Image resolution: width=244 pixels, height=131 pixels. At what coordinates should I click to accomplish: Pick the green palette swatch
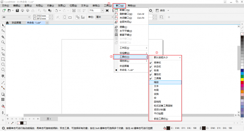click(242, 76)
